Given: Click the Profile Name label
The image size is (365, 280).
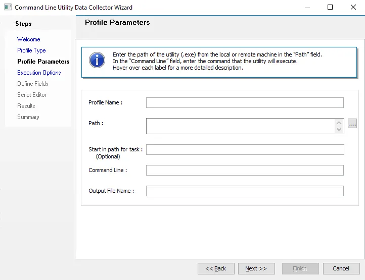Looking at the screenshot, I should click(x=106, y=102).
